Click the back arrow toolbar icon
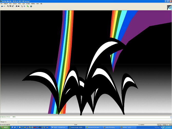Viewport: 172px width, 129px height. [x=2, y=6]
